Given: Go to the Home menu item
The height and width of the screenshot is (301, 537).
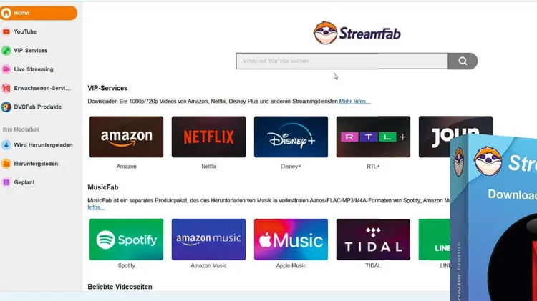Looking at the screenshot, I should click(x=39, y=13).
